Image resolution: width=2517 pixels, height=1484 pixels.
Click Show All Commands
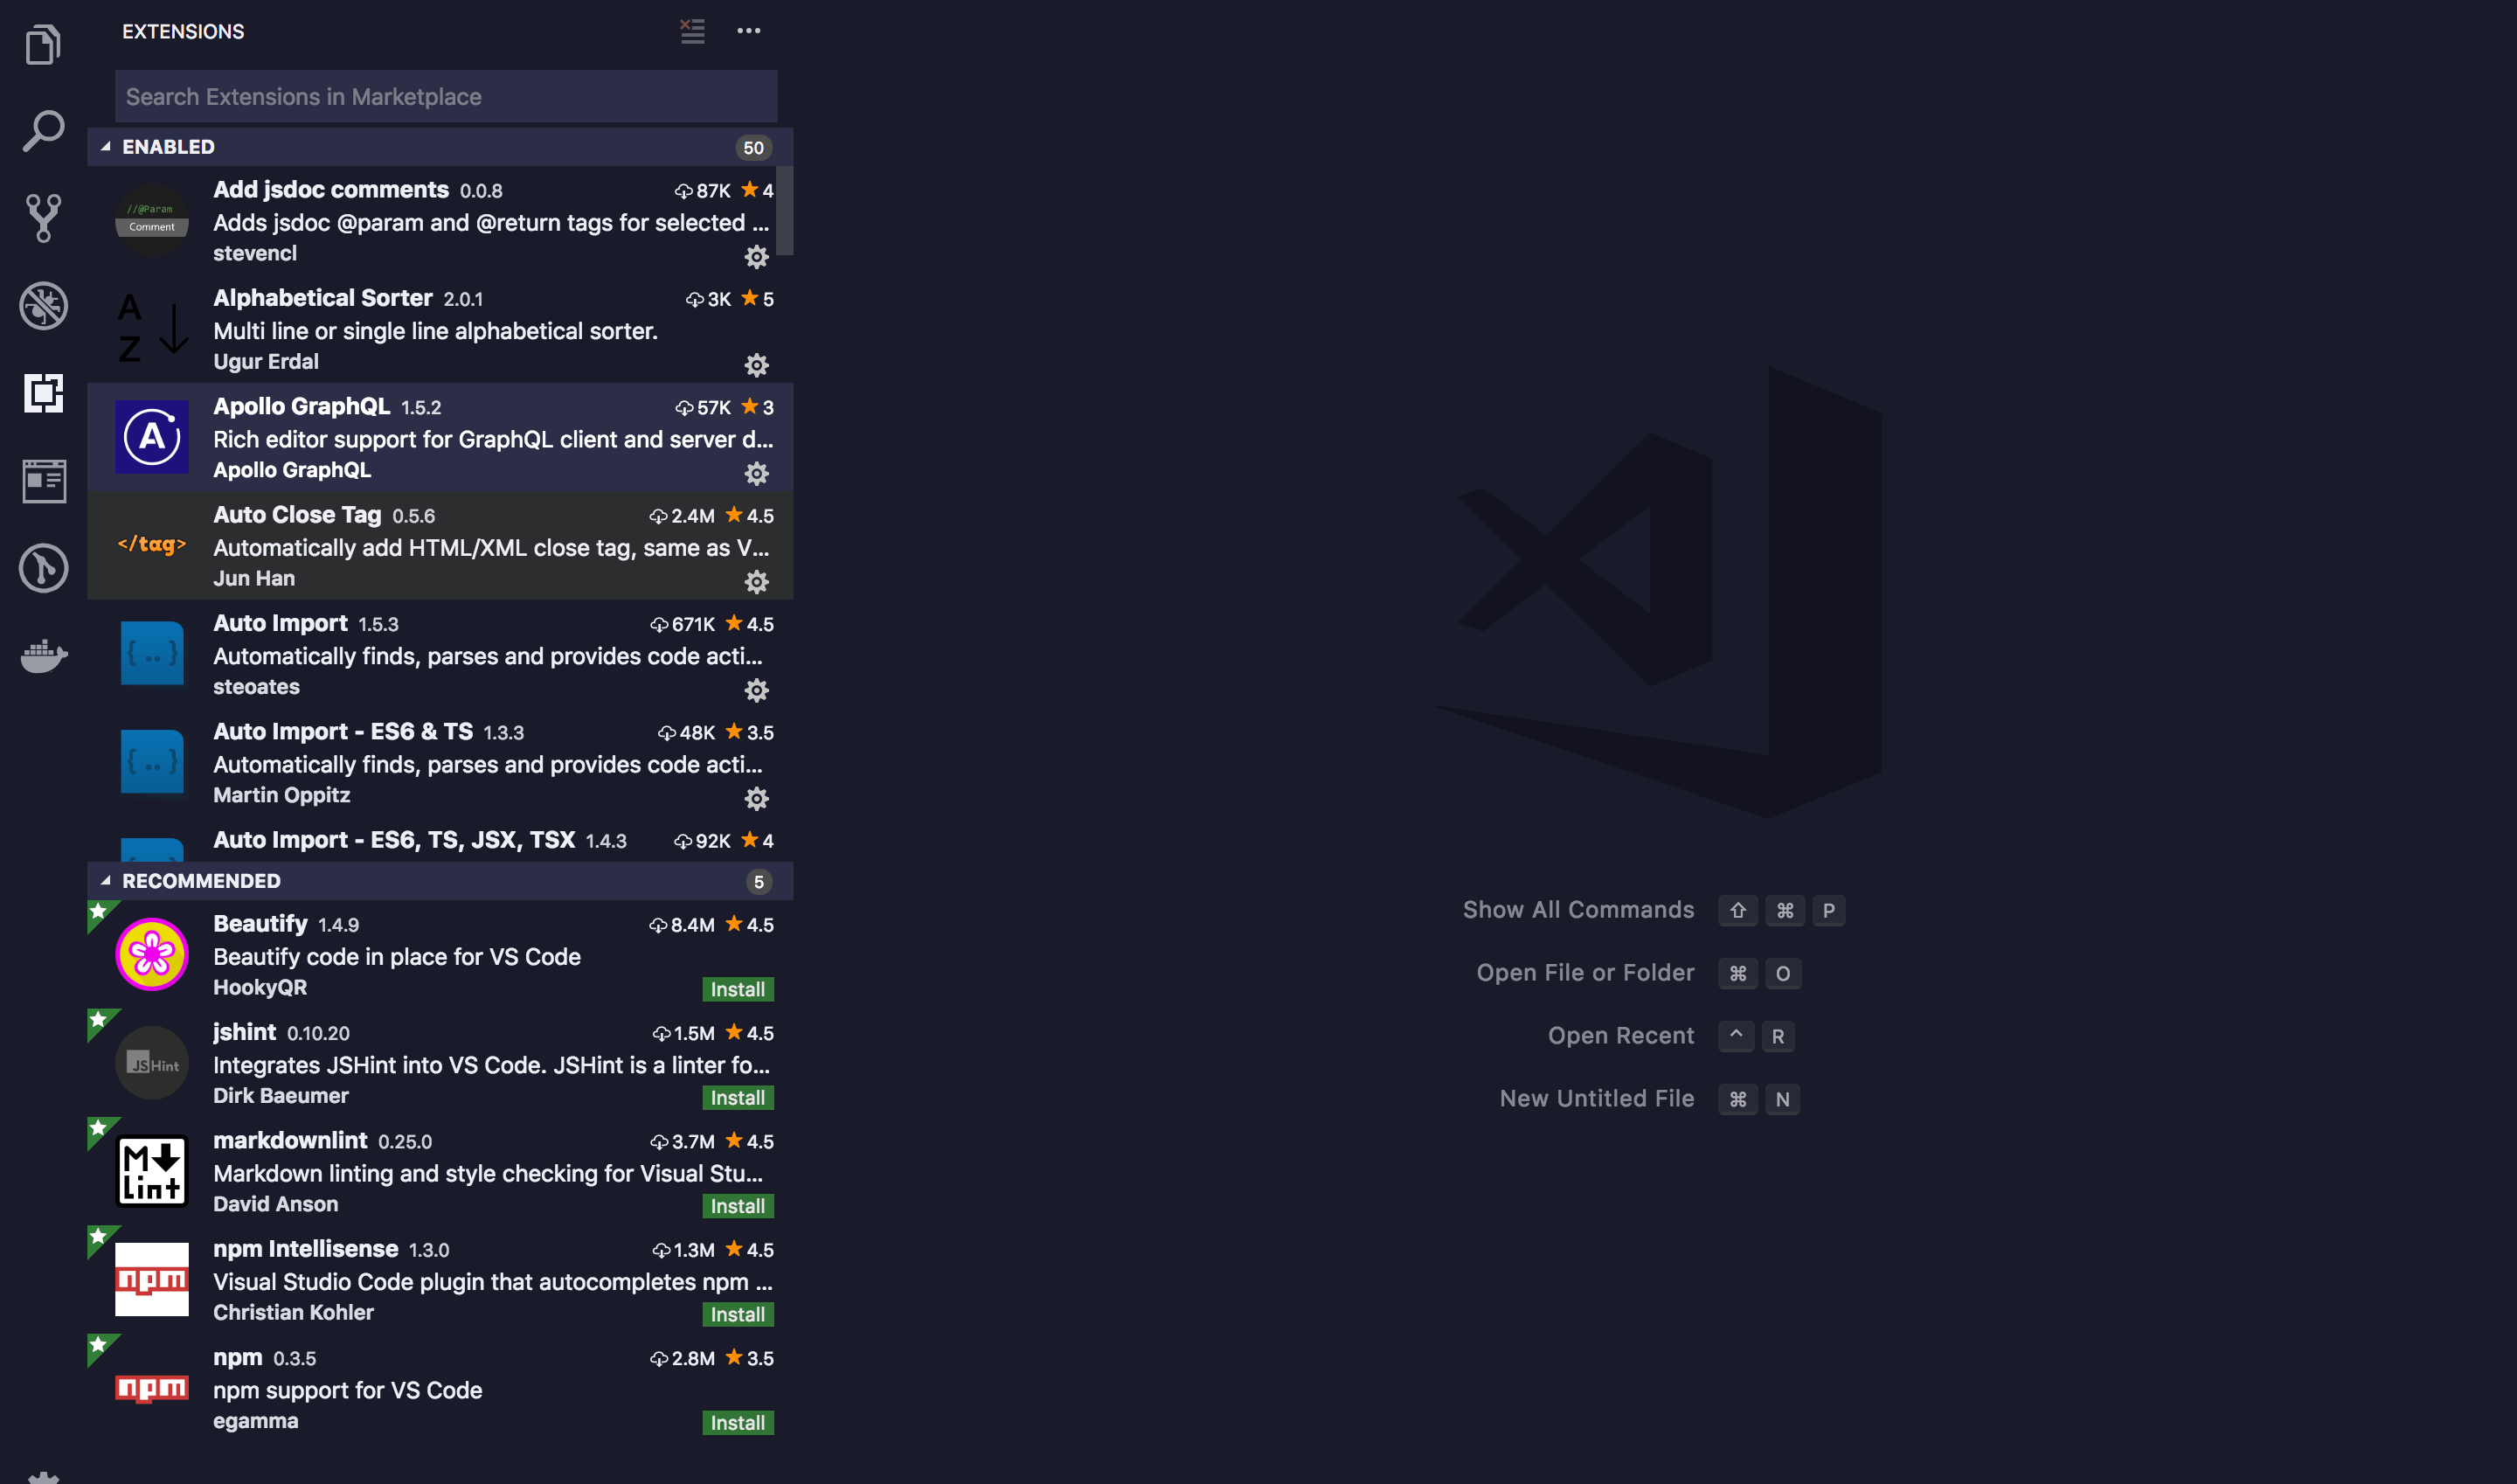pyautogui.click(x=1578, y=909)
